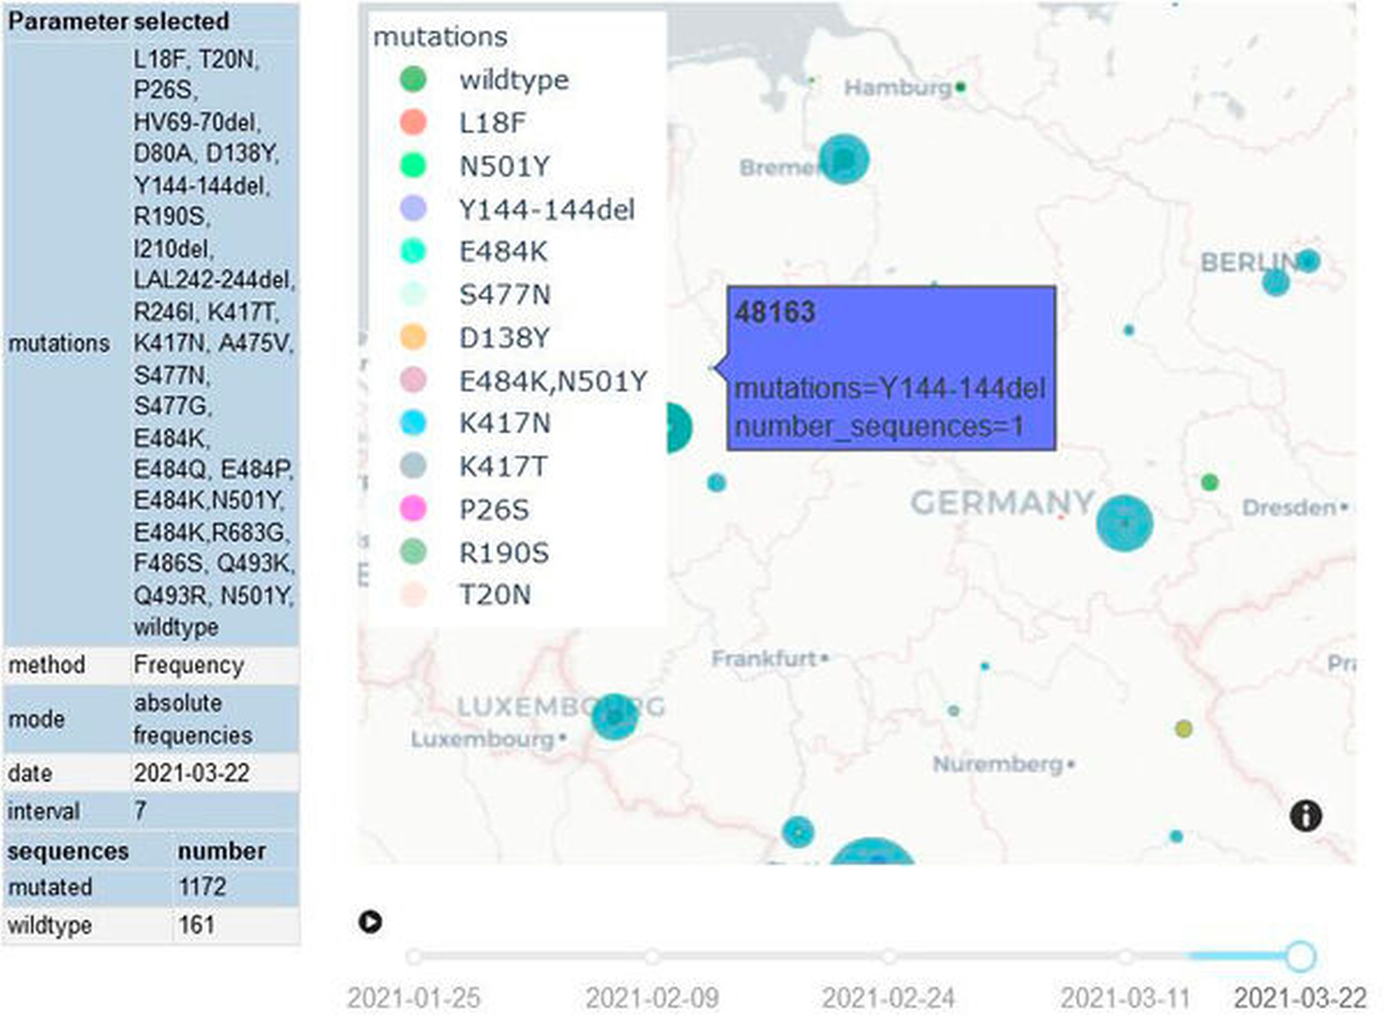The width and height of the screenshot is (1385, 1032).
Task: Click the play animation button
Action: click(370, 922)
